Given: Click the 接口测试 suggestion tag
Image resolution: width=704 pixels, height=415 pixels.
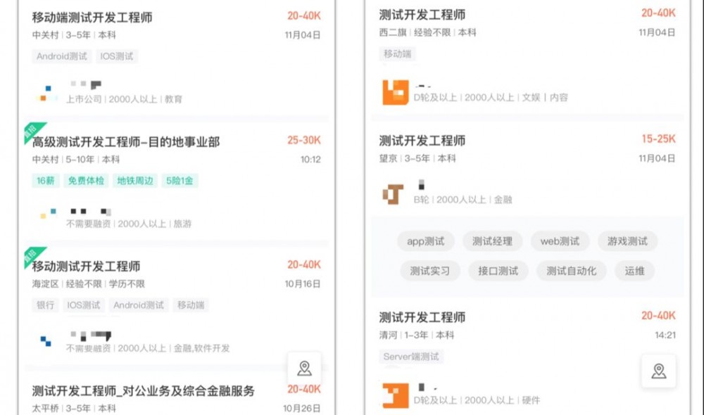Looking at the screenshot, I should point(497,270).
